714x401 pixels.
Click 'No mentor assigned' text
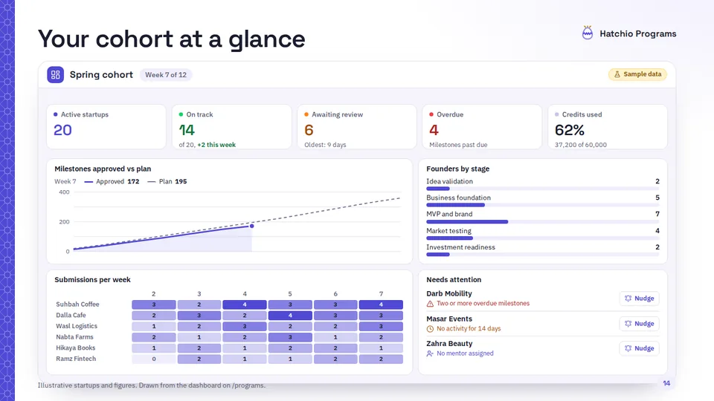pyautogui.click(x=465, y=353)
